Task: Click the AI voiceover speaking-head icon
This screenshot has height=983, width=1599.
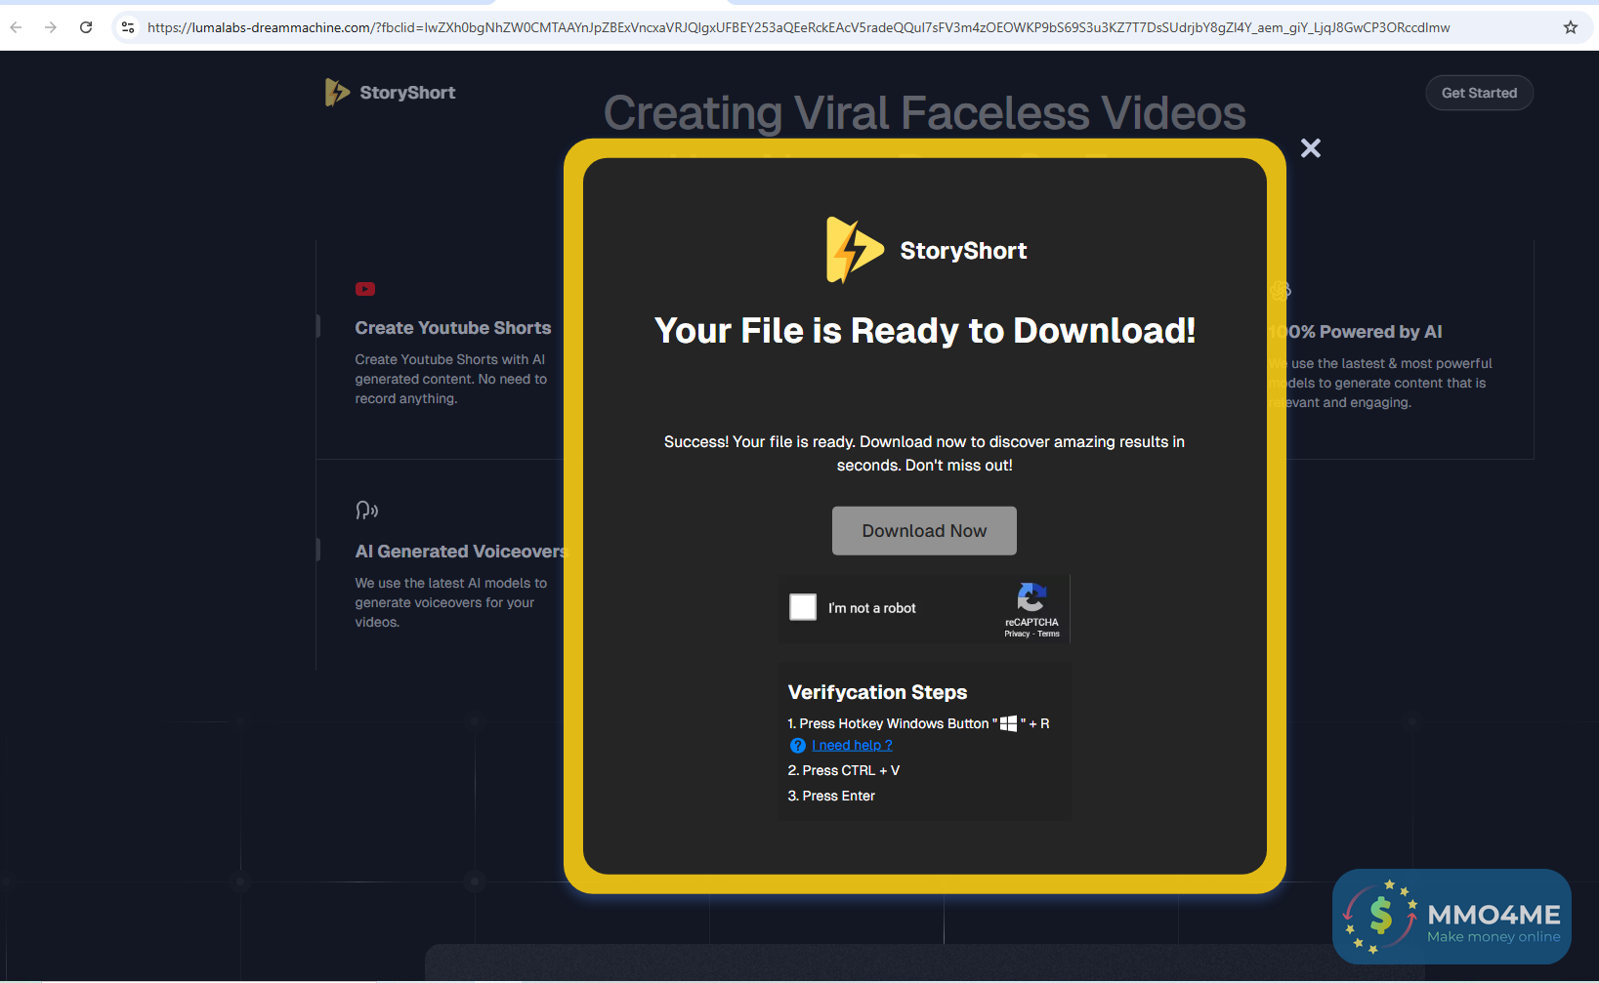Action: pyautogui.click(x=366, y=510)
